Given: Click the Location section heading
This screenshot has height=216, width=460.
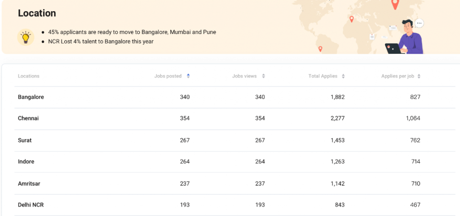Looking at the screenshot, I should tap(37, 13).
